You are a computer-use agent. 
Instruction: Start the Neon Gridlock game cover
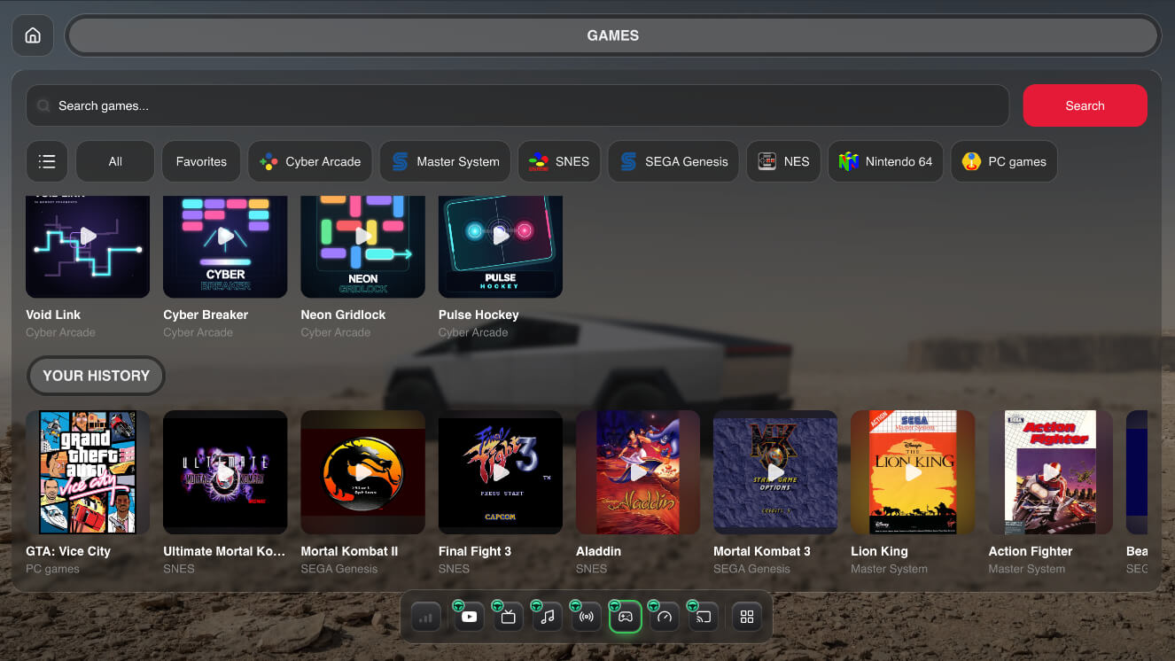363,246
